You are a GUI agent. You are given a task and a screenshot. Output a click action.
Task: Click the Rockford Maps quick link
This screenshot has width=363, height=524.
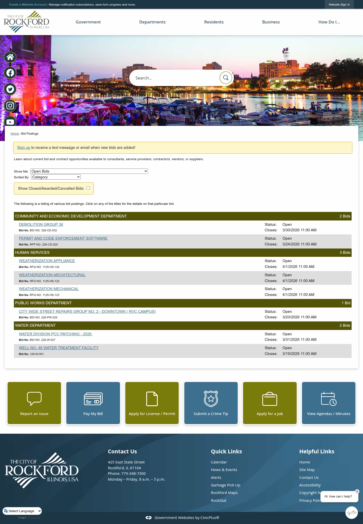coord(224,493)
